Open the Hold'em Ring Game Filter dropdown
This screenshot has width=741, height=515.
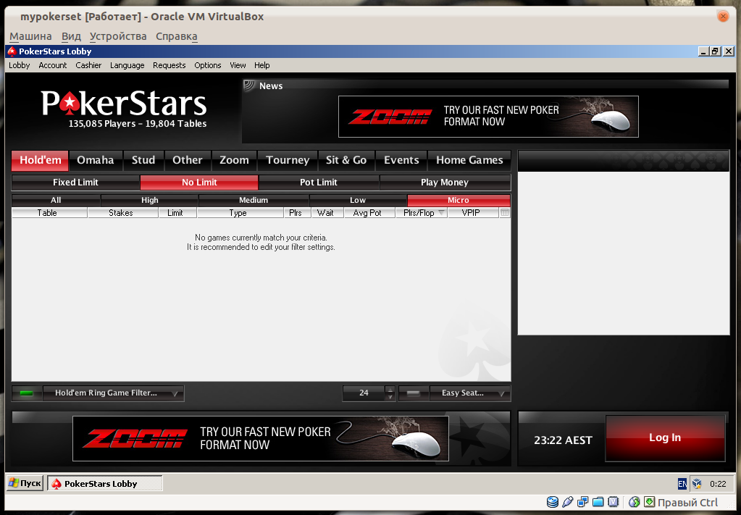[x=113, y=393]
